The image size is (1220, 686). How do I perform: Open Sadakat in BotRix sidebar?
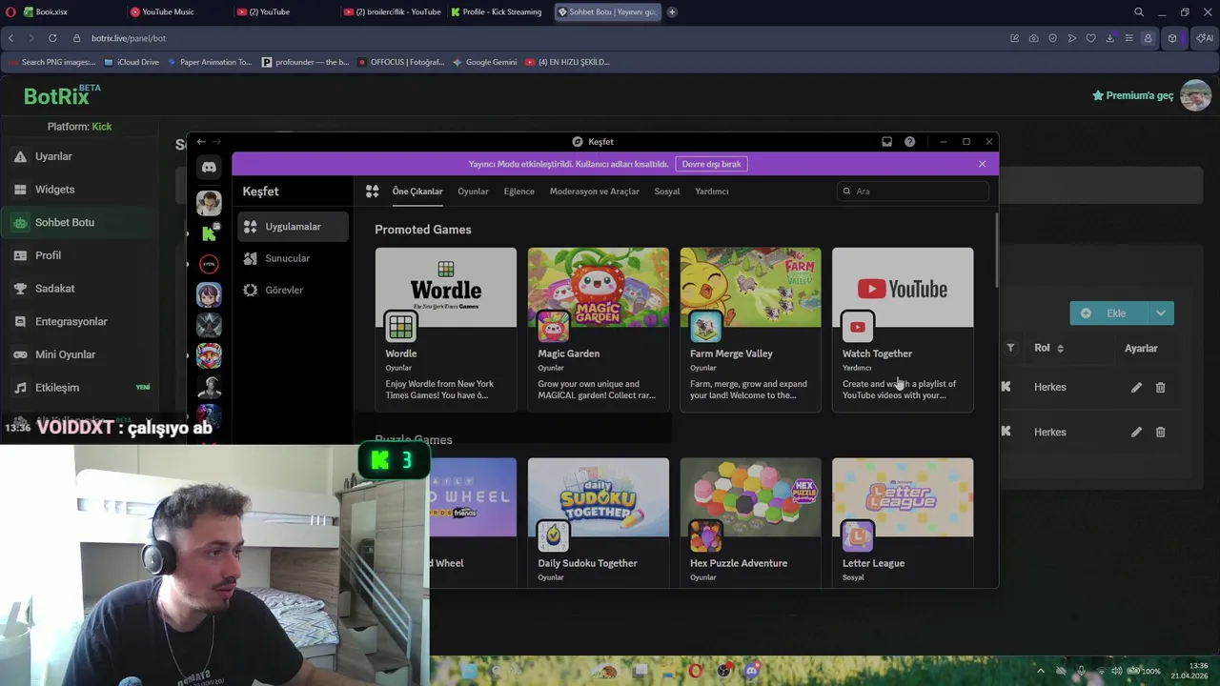80,289
